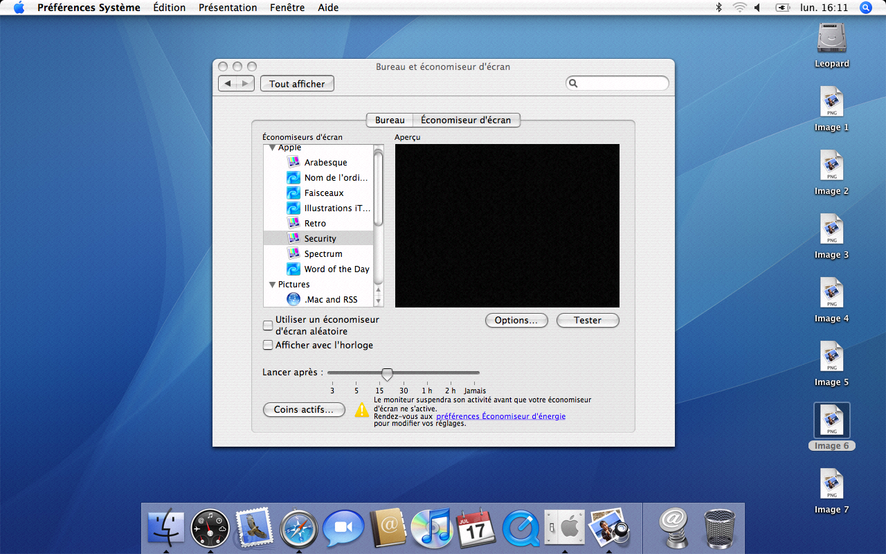The height and width of the screenshot is (554, 886).
Task: Open Mail stamp icon in the Dock
Action: pos(255,528)
